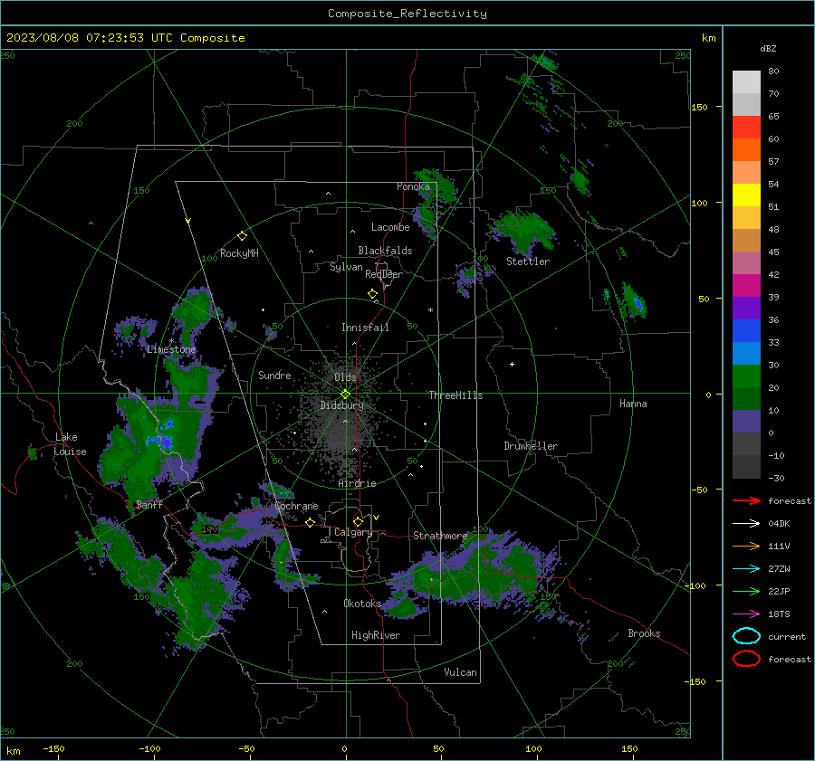This screenshot has height=761, width=815.
Task: Click the Brooks town label
Action: coord(644,633)
